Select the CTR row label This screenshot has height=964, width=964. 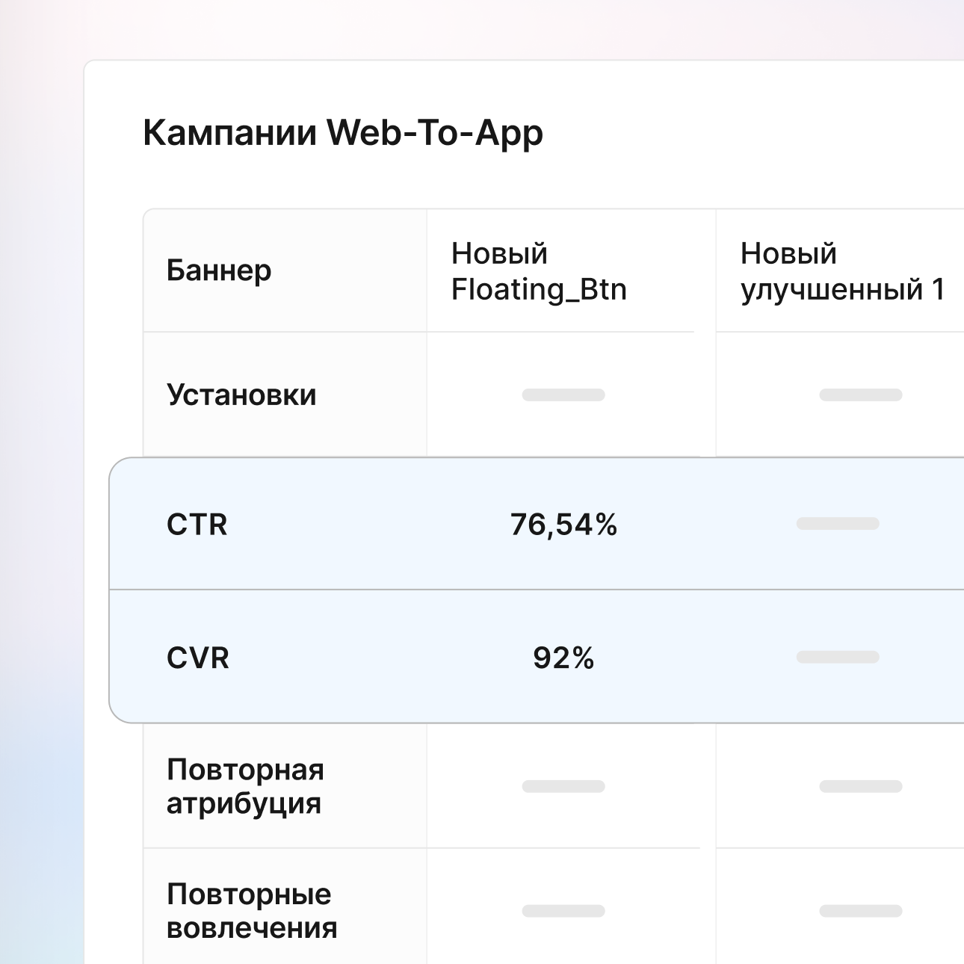(197, 524)
